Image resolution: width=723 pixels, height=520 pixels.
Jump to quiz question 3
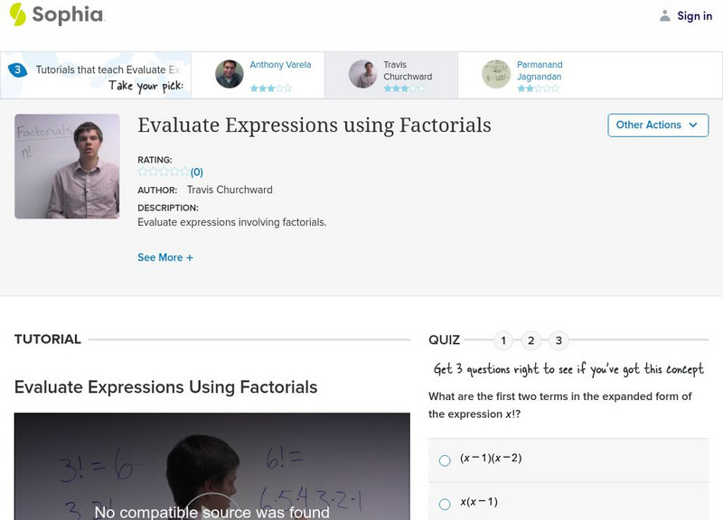(x=559, y=340)
